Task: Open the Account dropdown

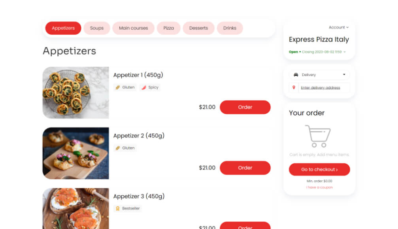Action: pos(339,27)
